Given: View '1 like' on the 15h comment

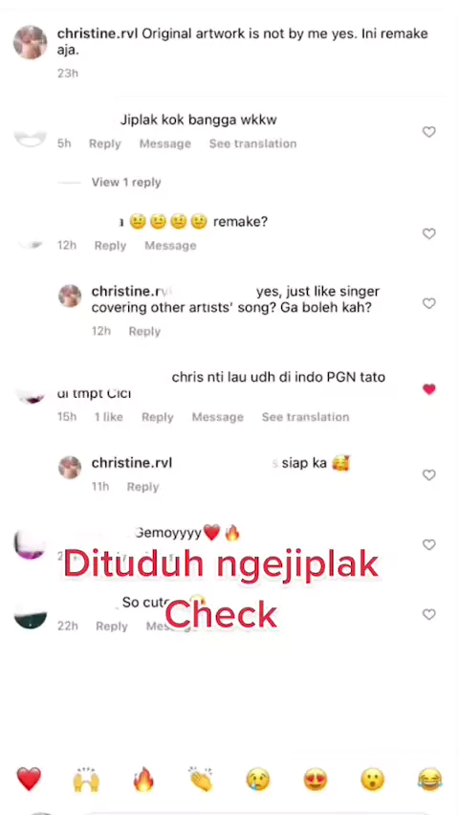Looking at the screenshot, I should pos(109,417).
